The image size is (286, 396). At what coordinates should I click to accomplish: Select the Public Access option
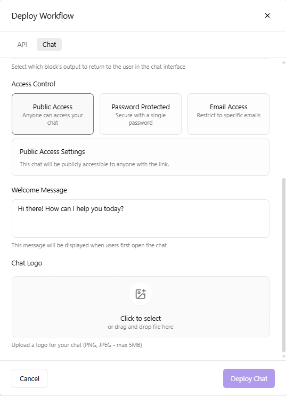click(x=53, y=114)
